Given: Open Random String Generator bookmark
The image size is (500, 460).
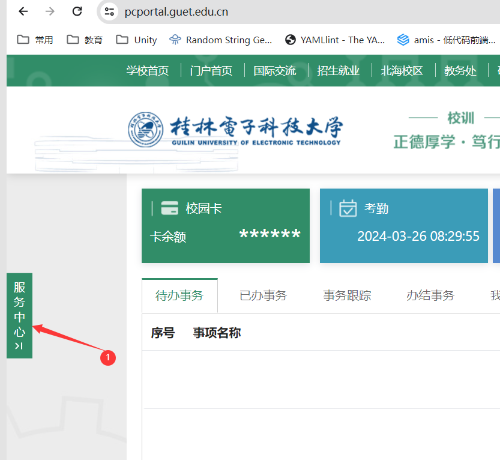Looking at the screenshot, I should (x=221, y=40).
